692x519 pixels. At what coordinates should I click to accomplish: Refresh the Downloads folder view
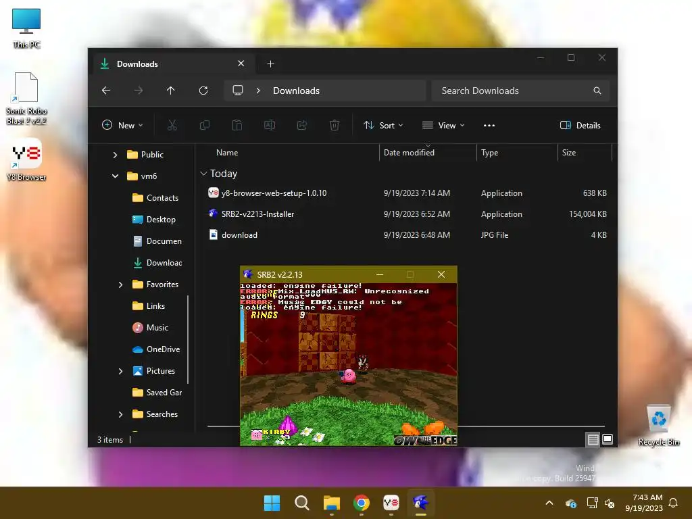click(203, 91)
